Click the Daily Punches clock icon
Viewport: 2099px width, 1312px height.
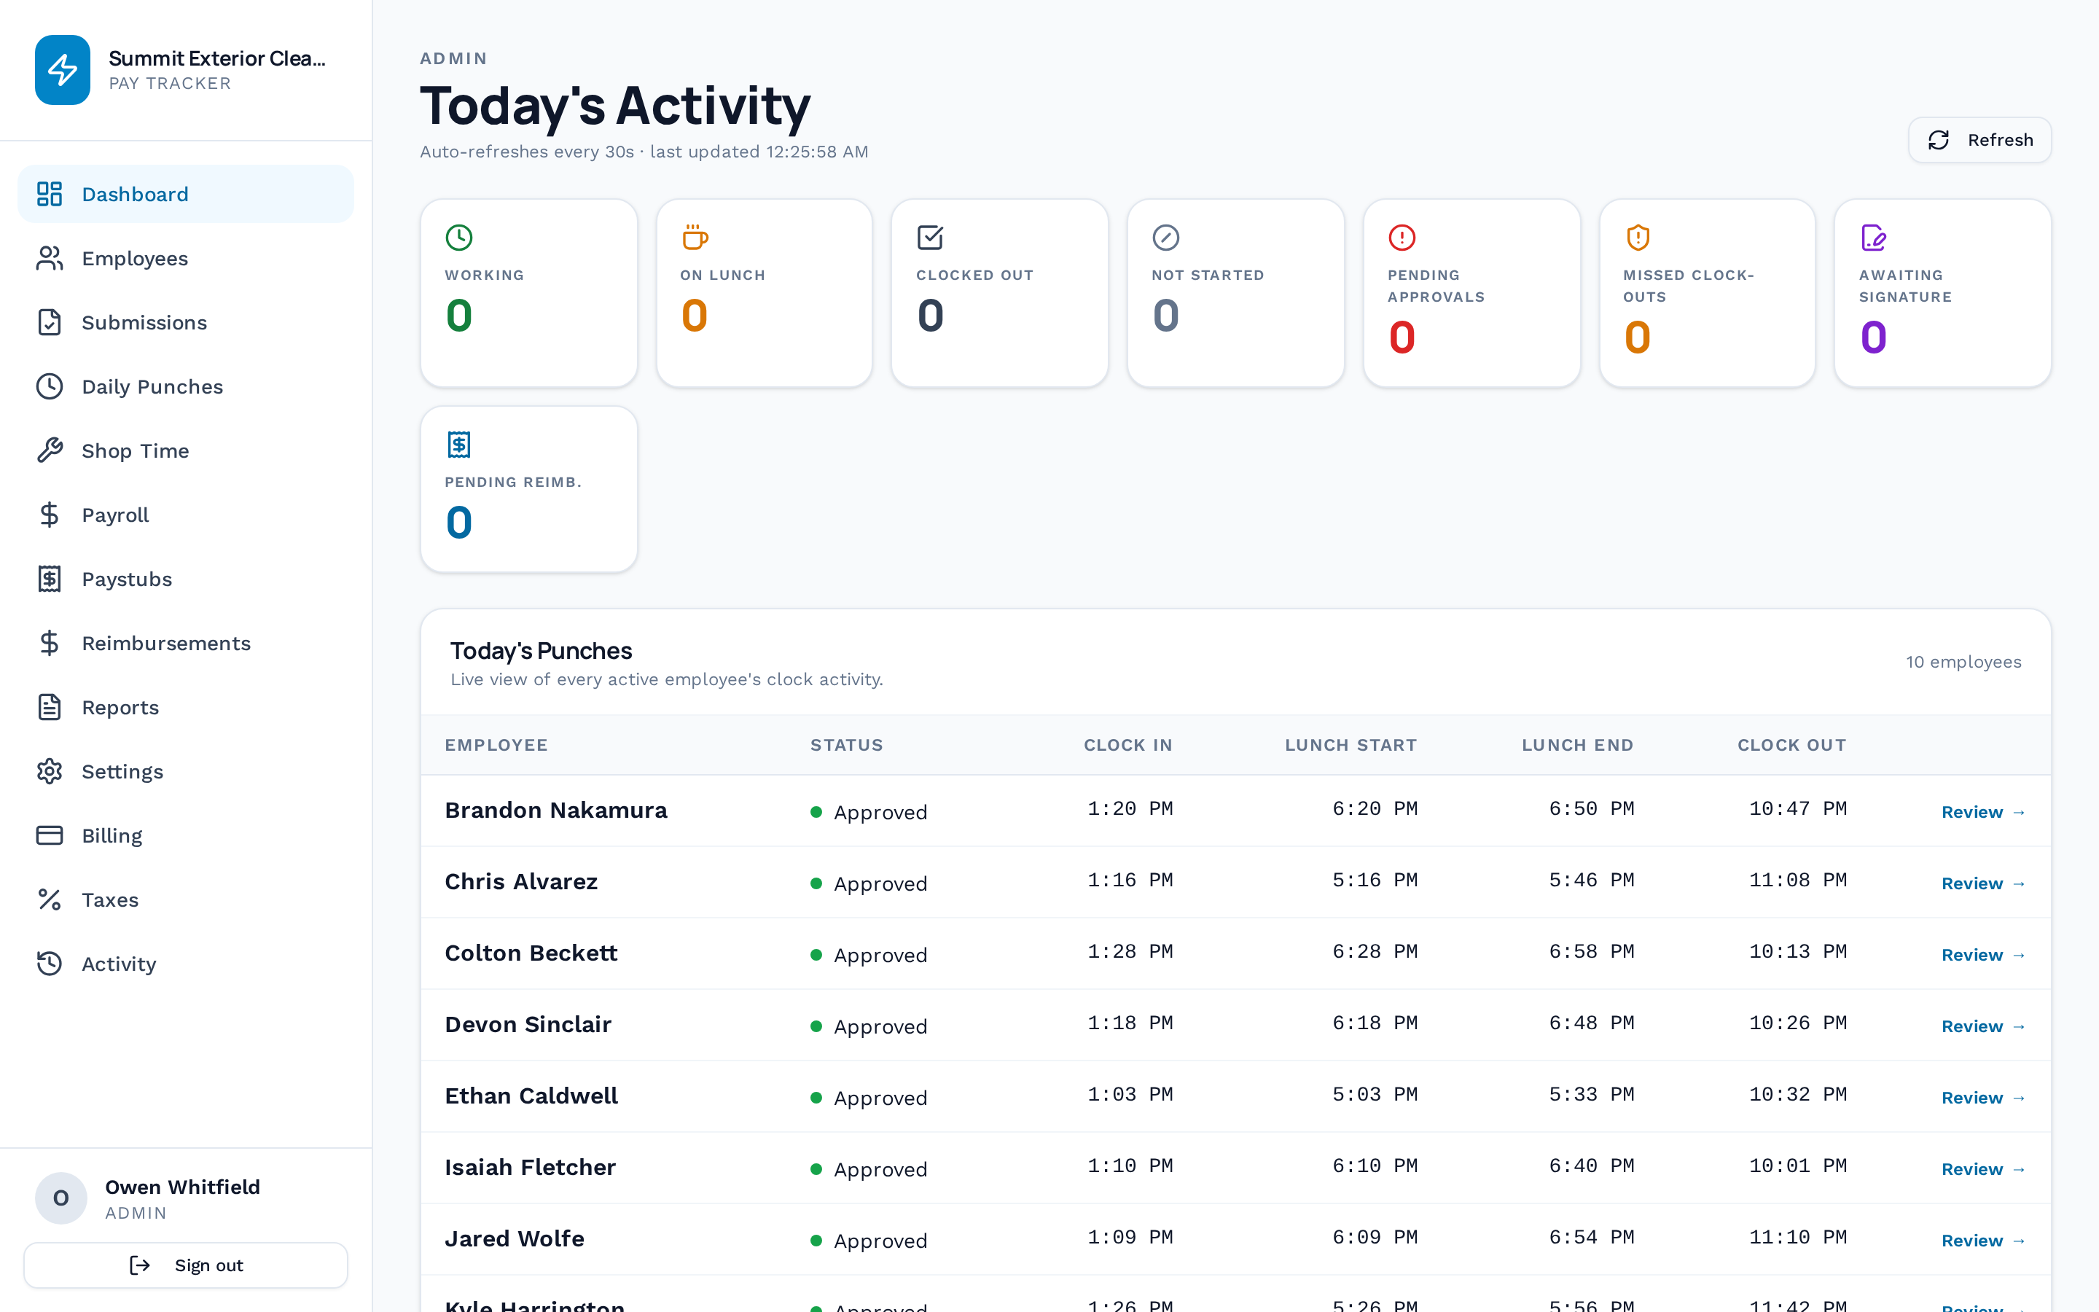click(x=50, y=386)
